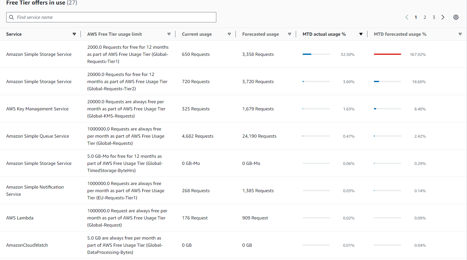The width and height of the screenshot is (467, 260).
Task: Click the Free Tier offers in use heading
Action: [x=42, y=3]
